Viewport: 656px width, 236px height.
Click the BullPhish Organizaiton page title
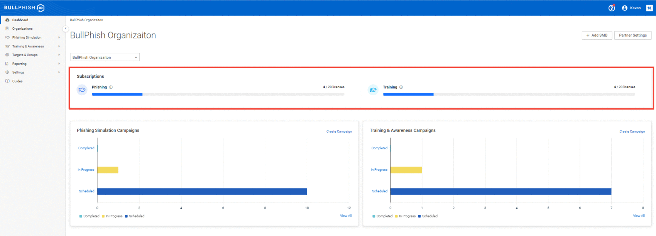click(113, 35)
